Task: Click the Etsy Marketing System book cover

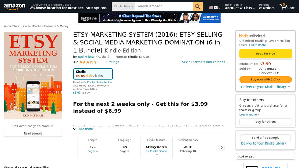Action: [33, 75]
